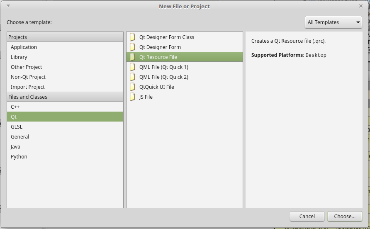Click the 'Creates a Qt Resource file' description
Screen dimensions: 370x229
(288, 41)
